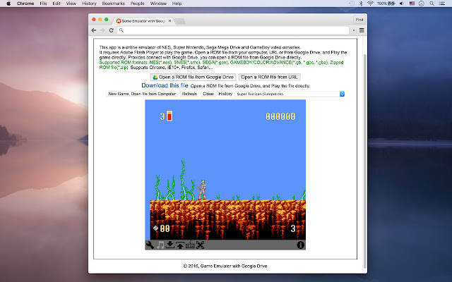The image size is (452, 282).
Task: Enter fullscreen mode in the emulator
Action: coord(201,245)
